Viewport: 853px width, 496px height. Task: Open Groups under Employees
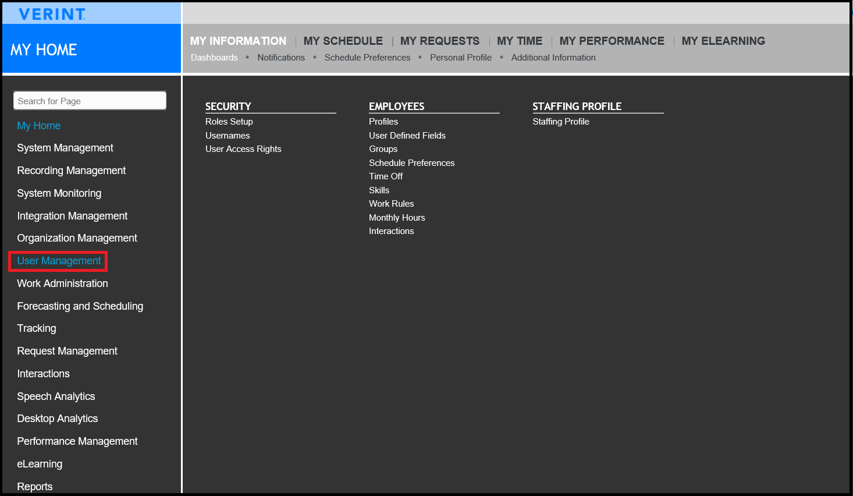point(383,149)
